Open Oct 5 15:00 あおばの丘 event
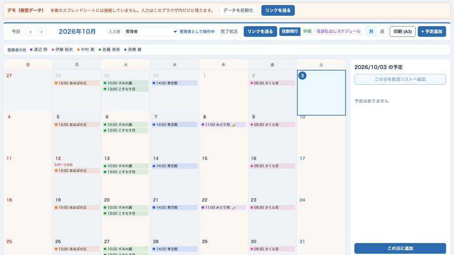The image size is (454, 255). [77, 124]
